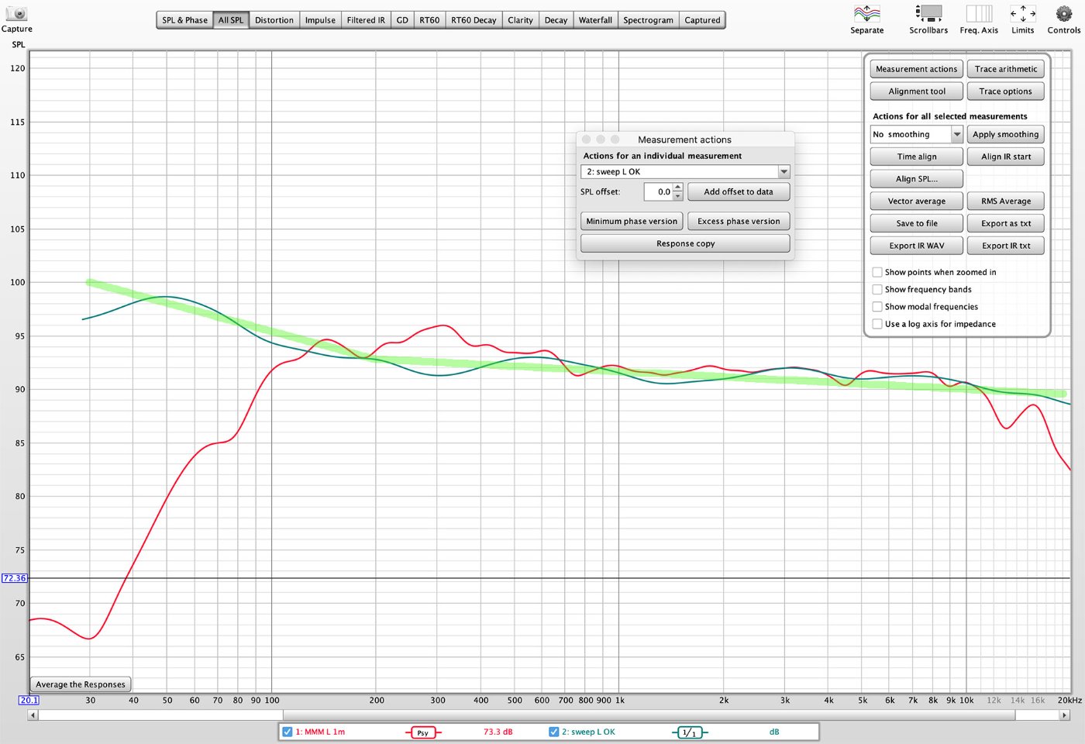Click the Scrollbars toolbar icon
This screenshot has height=744, width=1085.
tap(928, 14)
